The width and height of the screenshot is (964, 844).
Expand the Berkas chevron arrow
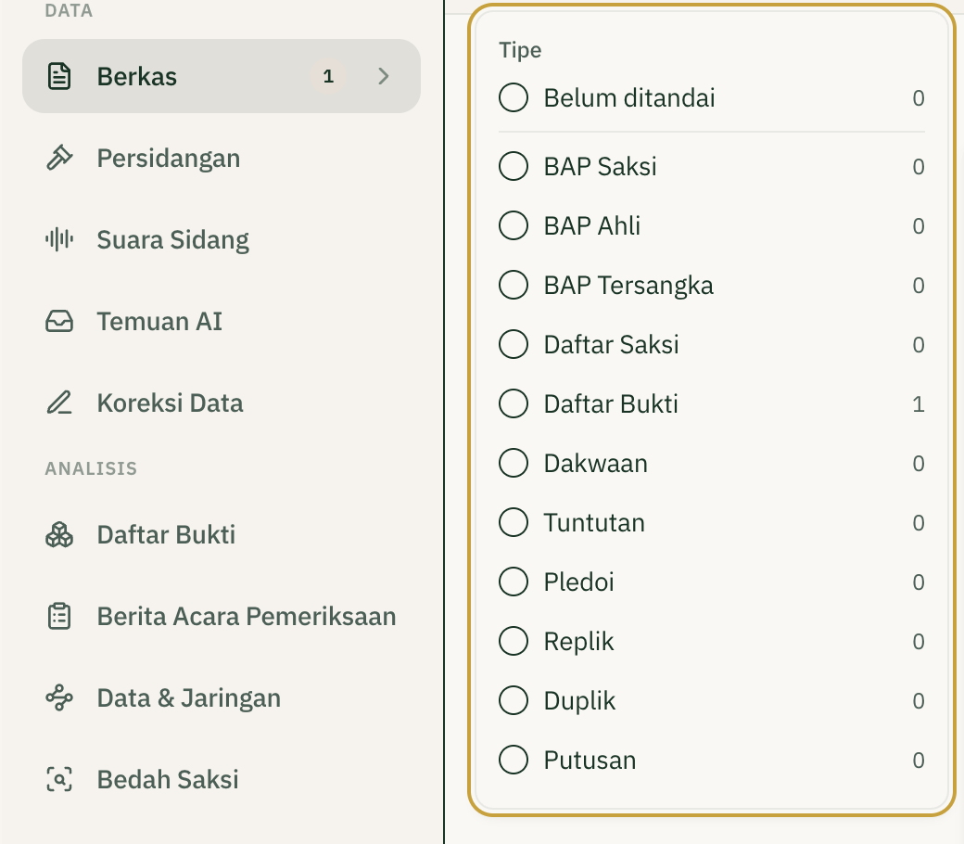(384, 76)
